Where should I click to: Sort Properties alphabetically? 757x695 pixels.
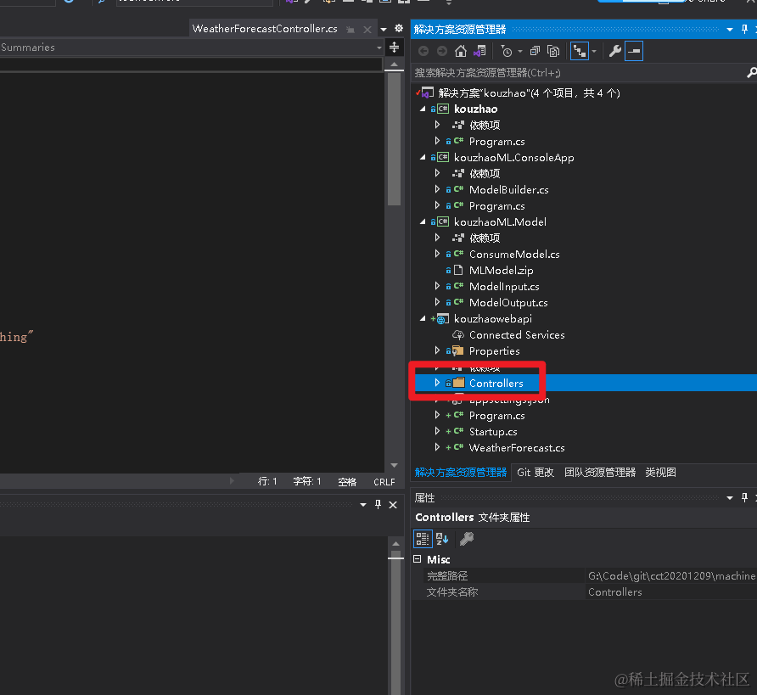tap(442, 539)
